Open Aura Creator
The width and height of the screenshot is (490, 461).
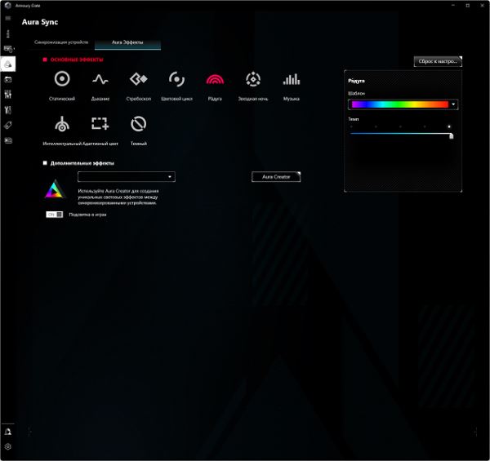[276, 177]
